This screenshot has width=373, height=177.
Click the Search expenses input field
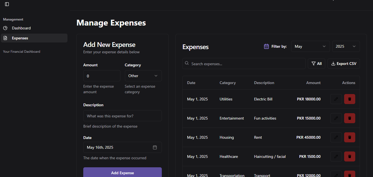pos(244,64)
